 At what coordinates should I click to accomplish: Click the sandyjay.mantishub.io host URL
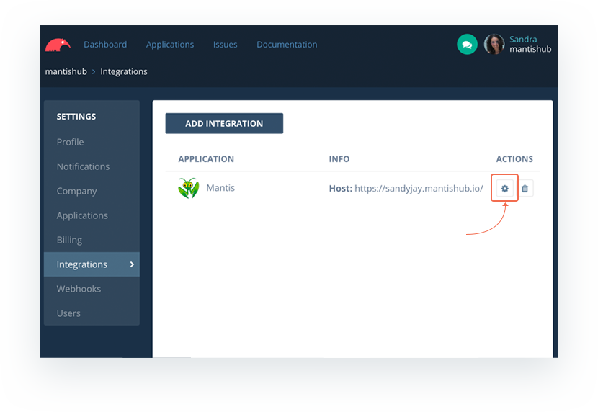419,188
